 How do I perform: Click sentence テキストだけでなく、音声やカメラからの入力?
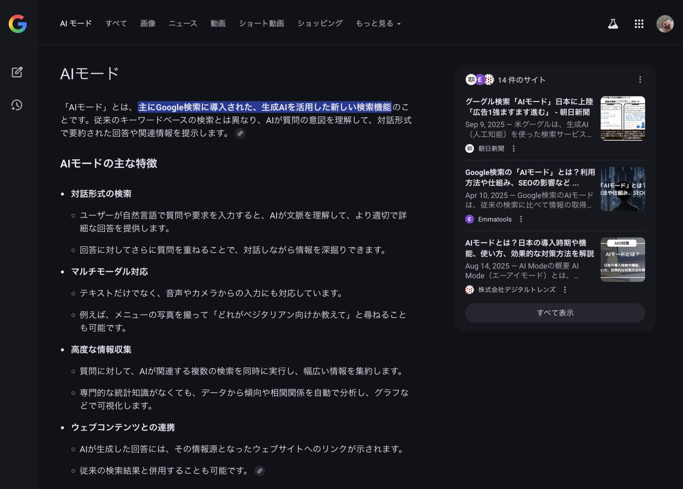212,293
